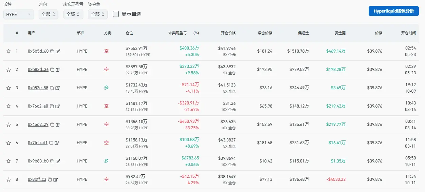Star the row for user 0x76c2..a0

(x=8, y=107)
